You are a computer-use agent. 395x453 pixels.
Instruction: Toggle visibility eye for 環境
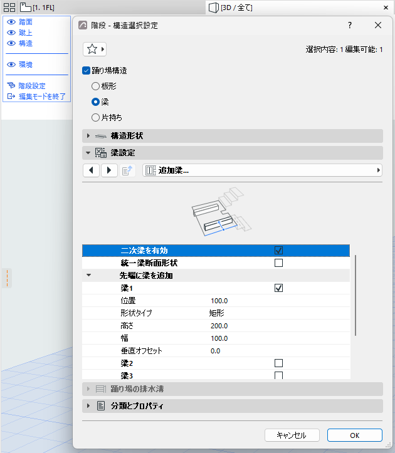(x=11, y=65)
